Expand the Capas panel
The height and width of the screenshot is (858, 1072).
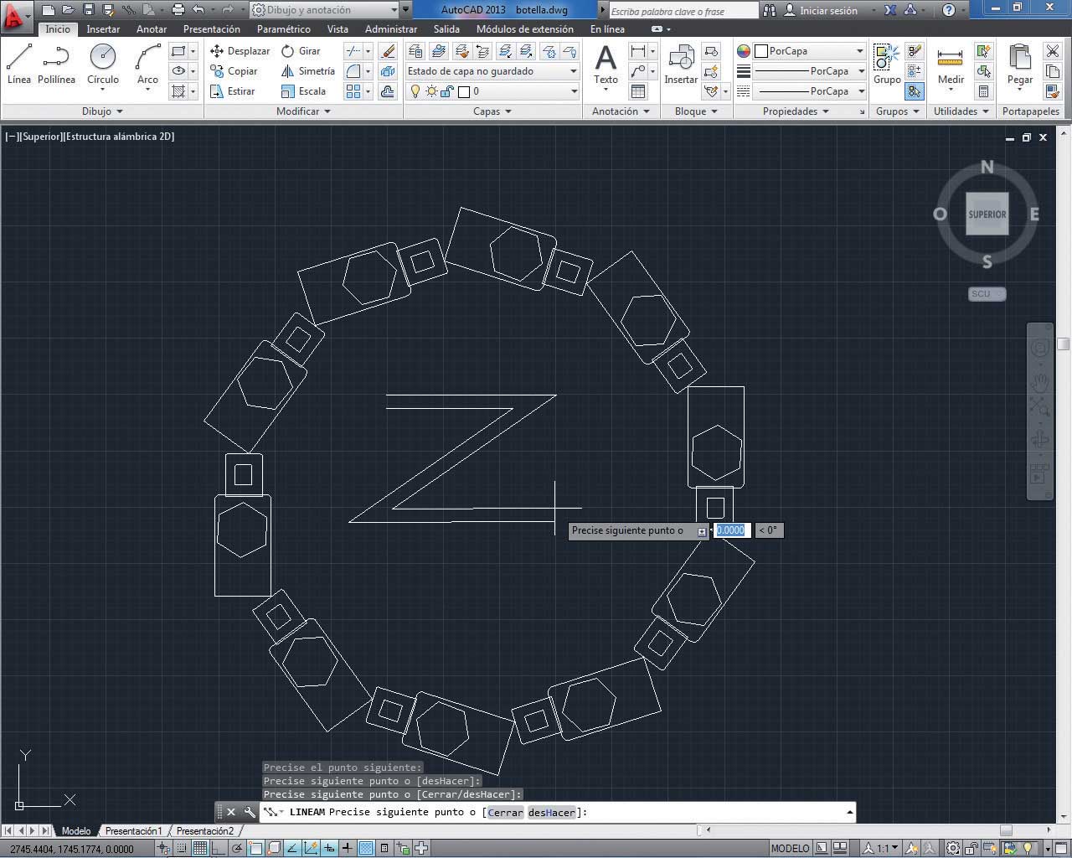coord(492,111)
